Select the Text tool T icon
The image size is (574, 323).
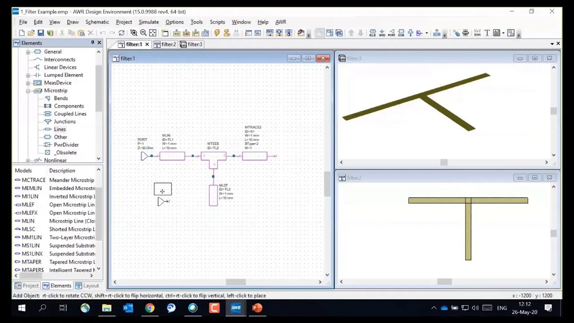[x=487, y=33]
